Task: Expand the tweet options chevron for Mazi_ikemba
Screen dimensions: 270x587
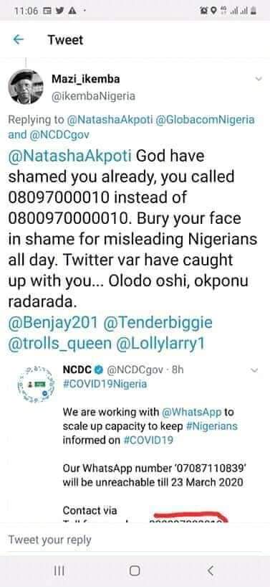Action: [x=258, y=79]
